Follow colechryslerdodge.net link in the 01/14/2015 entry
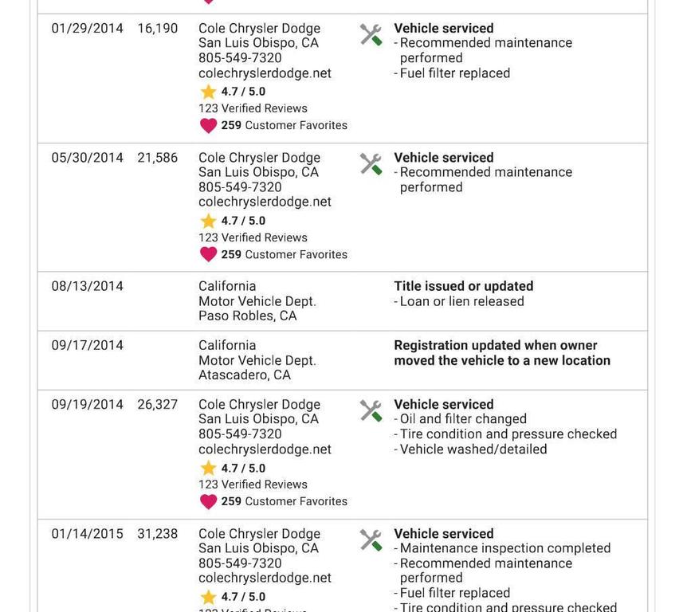This screenshot has width=683, height=612. (x=265, y=579)
